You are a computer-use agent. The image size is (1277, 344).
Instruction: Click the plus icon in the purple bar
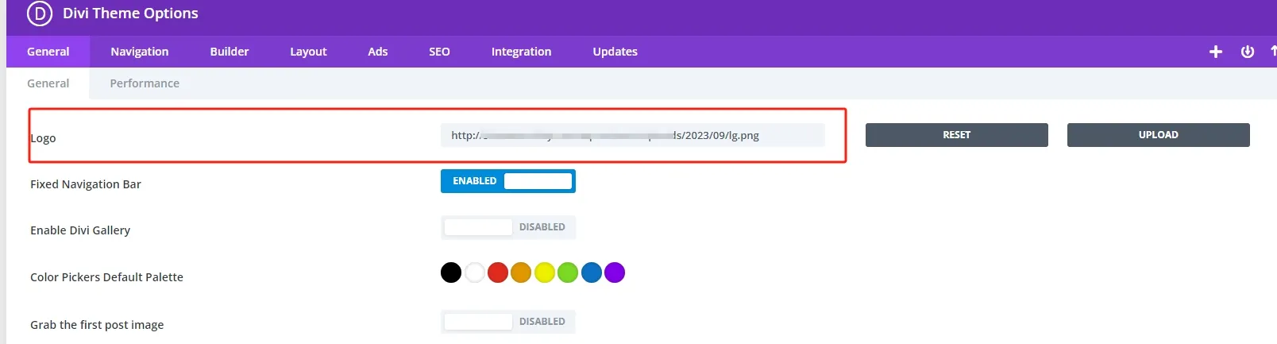pos(1215,52)
